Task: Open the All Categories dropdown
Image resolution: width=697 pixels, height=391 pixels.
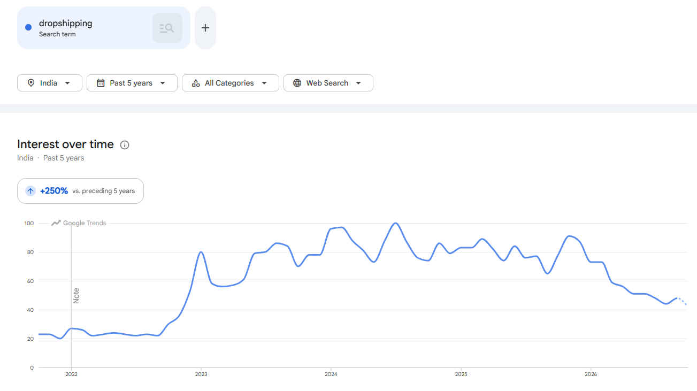Action: point(231,83)
